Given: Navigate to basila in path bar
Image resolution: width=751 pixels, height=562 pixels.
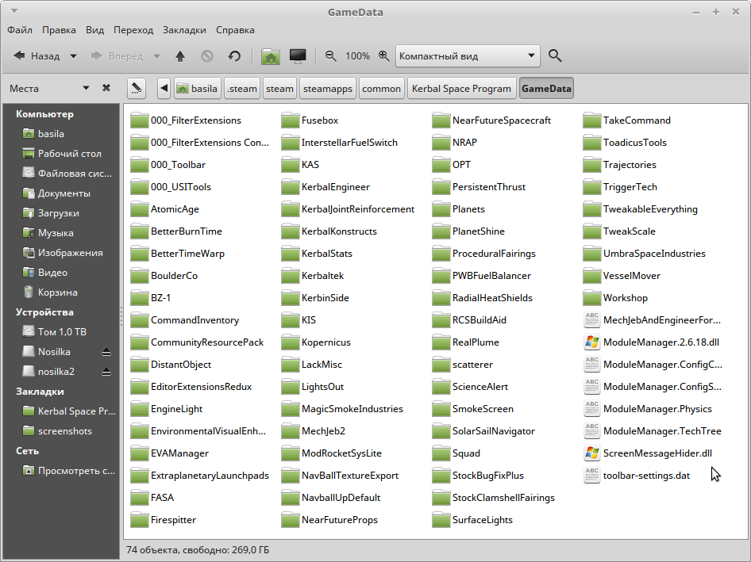Looking at the screenshot, I should pos(198,89).
